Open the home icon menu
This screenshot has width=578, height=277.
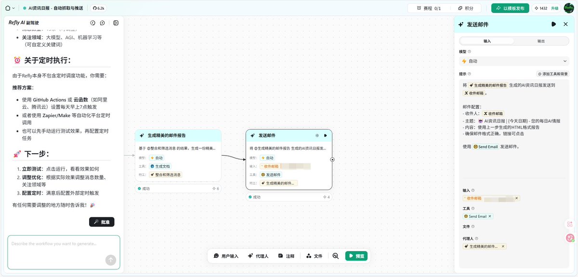pyautogui.click(x=8, y=8)
